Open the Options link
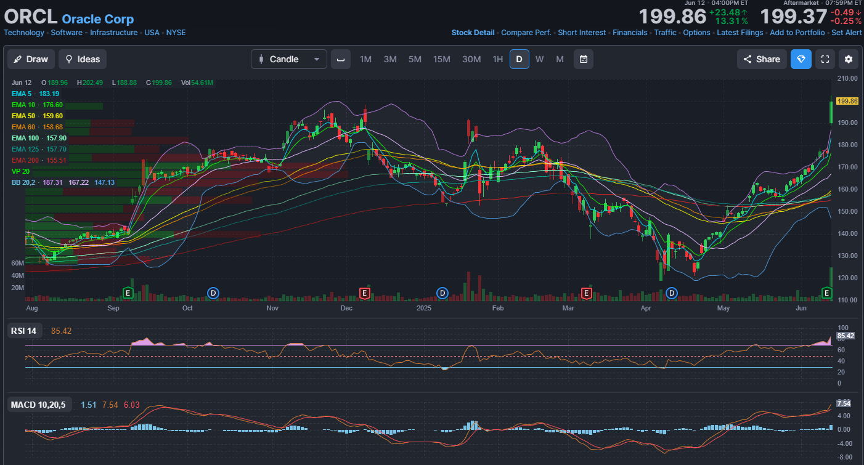 696,33
